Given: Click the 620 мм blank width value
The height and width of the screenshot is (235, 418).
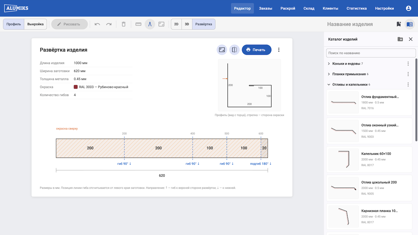Looking at the screenshot, I should click(x=80, y=71).
